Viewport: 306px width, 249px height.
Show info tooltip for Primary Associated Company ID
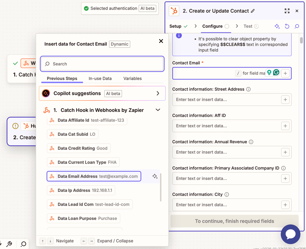click(x=283, y=168)
